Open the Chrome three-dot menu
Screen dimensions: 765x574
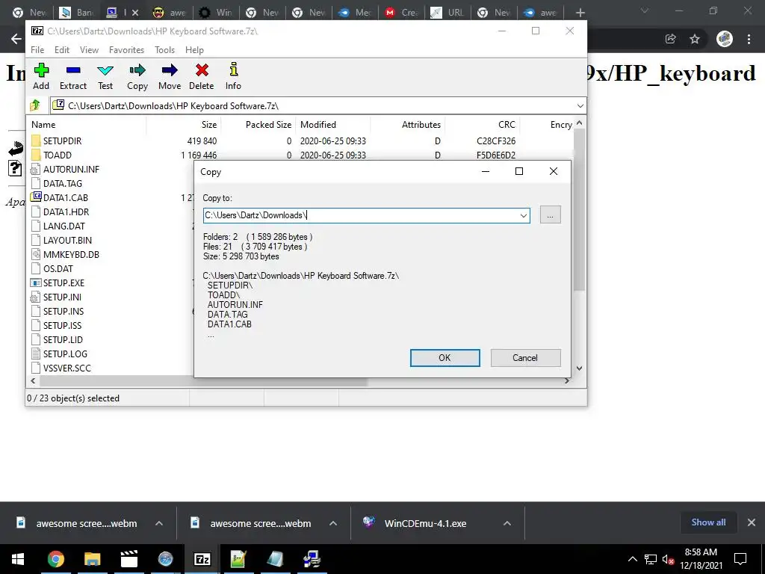click(749, 39)
